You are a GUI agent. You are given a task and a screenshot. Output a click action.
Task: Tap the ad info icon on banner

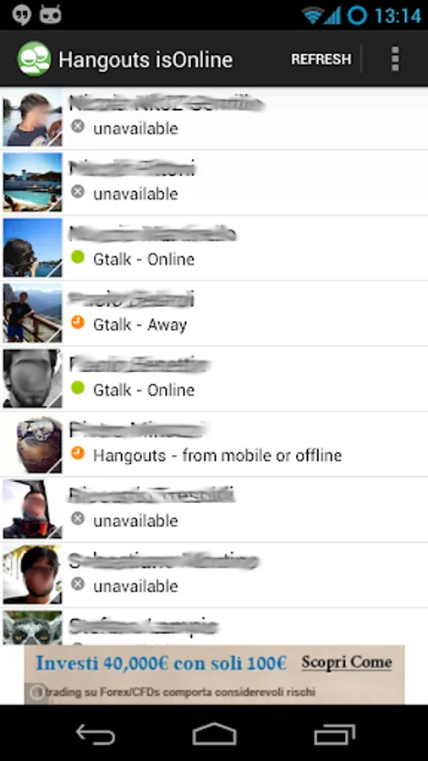pos(37,693)
